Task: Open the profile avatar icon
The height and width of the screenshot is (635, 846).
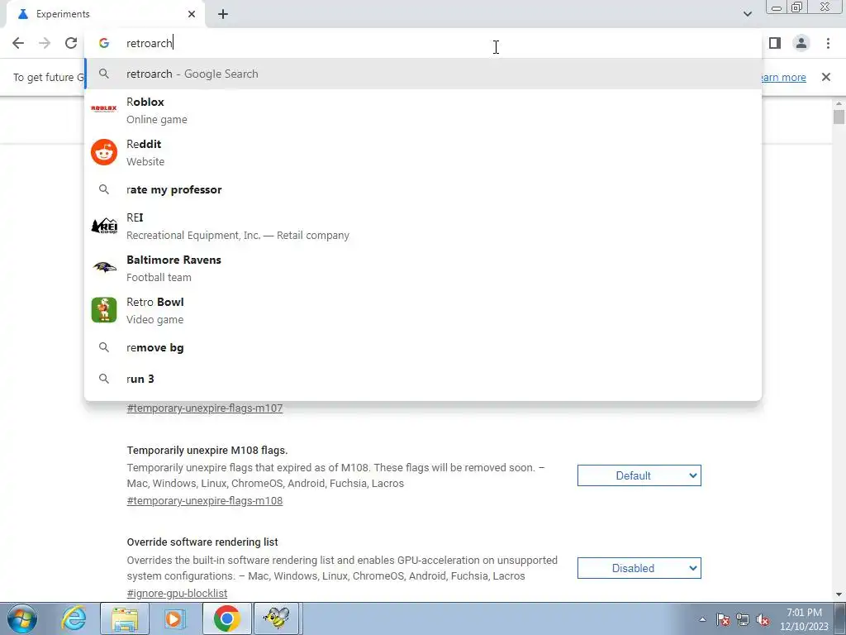Action: [801, 43]
